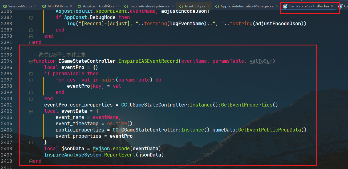
Task: Click fold marker at line 2400 end
Action: 31,99
